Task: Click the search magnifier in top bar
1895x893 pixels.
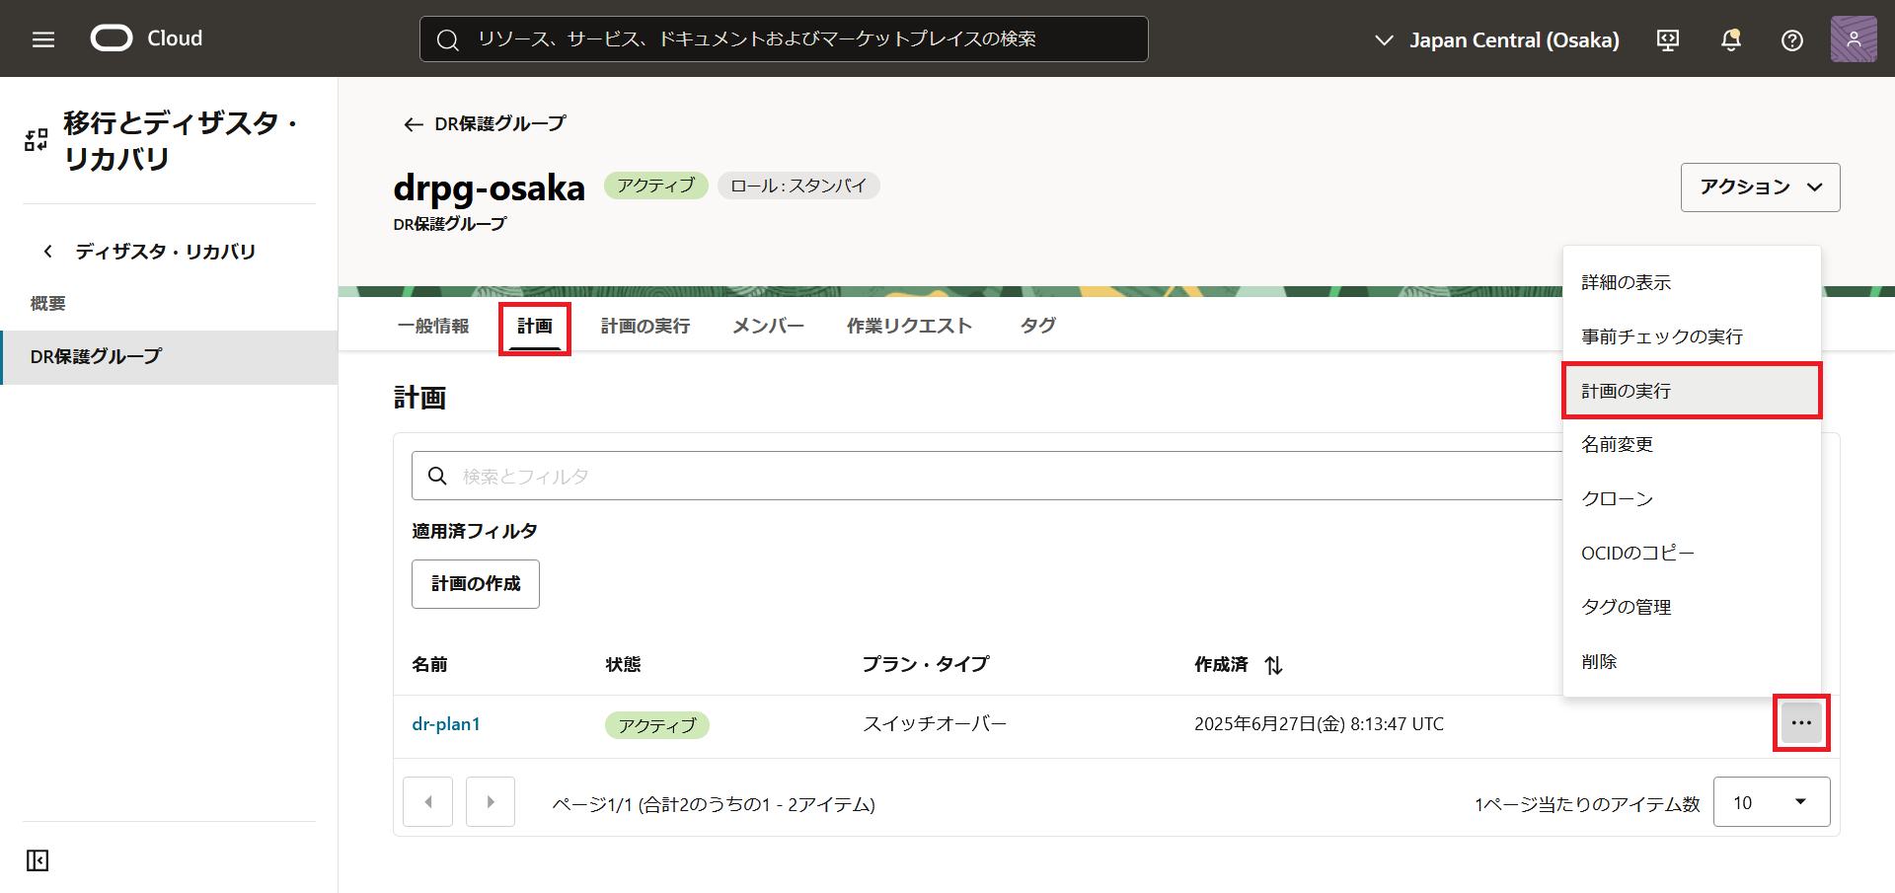Action: pos(447,39)
